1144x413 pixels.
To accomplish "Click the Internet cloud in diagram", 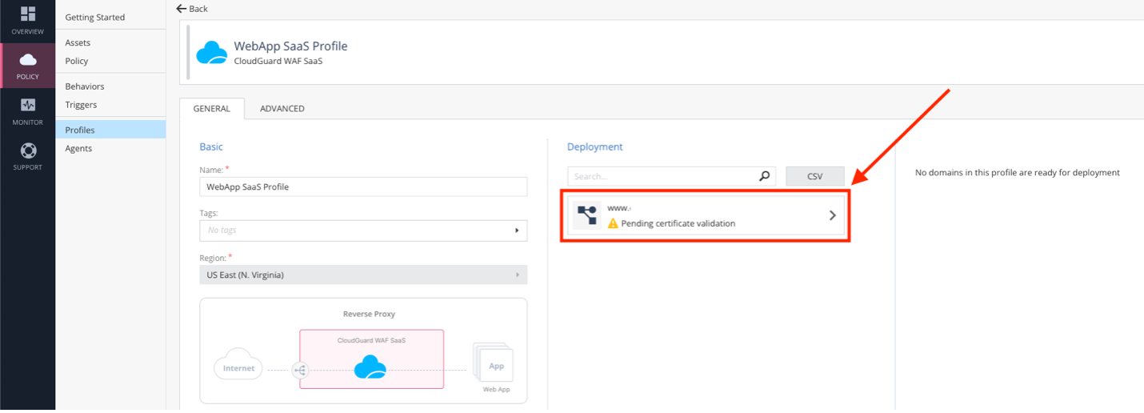I will click(x=238, y=365).
